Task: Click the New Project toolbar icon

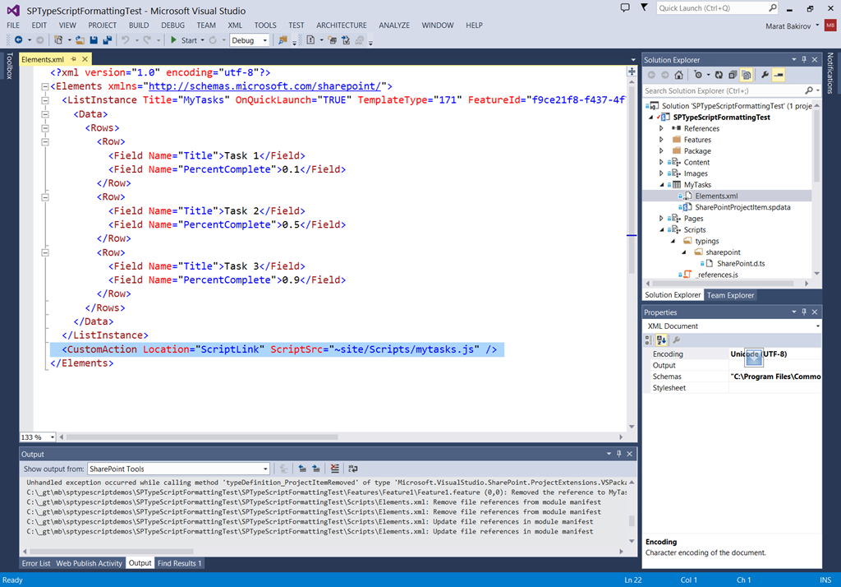Action: [x=58, y=40]
